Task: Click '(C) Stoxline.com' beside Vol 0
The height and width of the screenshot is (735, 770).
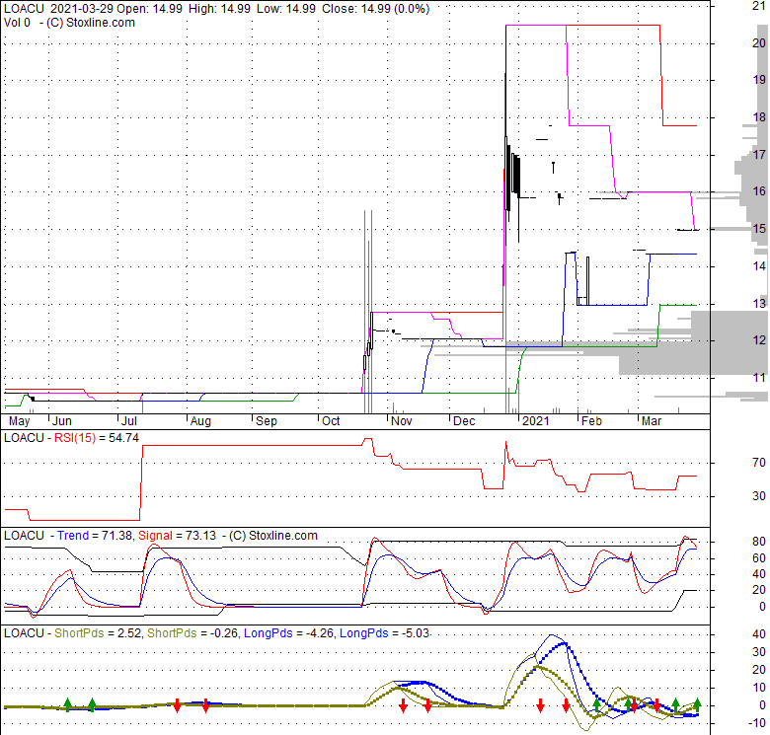Action: pyautogui.click(x=91, y=23)
